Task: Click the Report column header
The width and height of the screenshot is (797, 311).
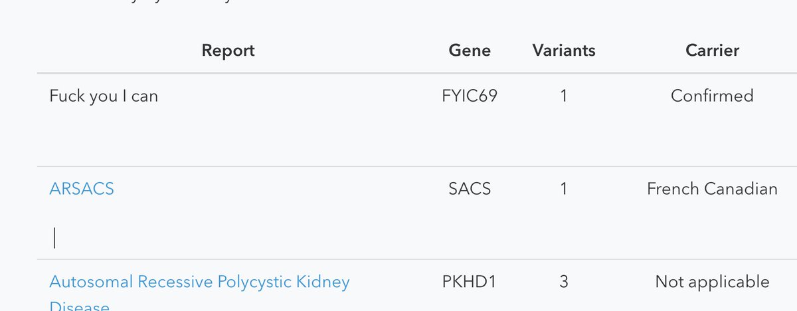Action: (x=228, y=51)
